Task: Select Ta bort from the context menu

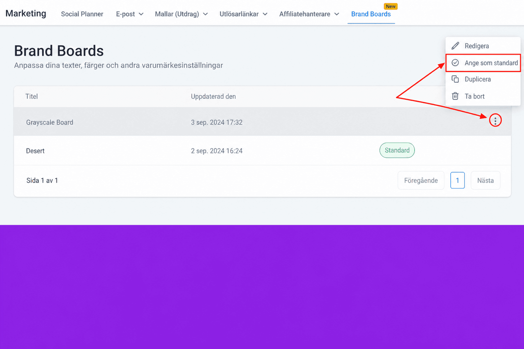Action: tap(483, 96)
